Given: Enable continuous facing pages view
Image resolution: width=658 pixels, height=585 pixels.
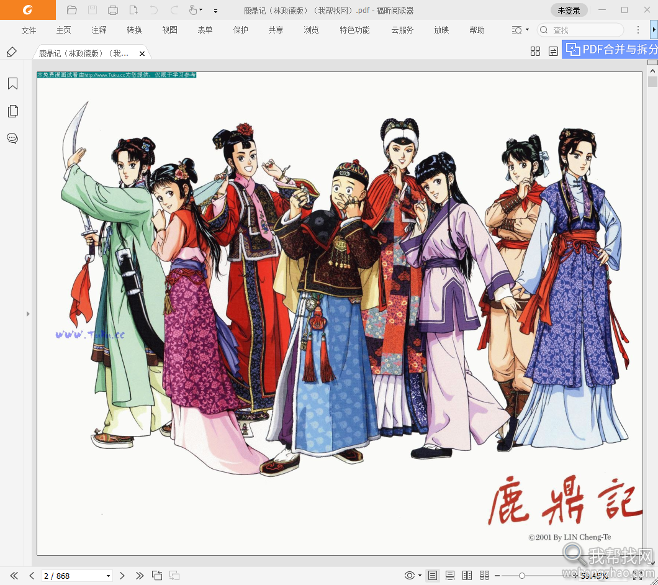Looking at the screenshot, I should 484,575.
